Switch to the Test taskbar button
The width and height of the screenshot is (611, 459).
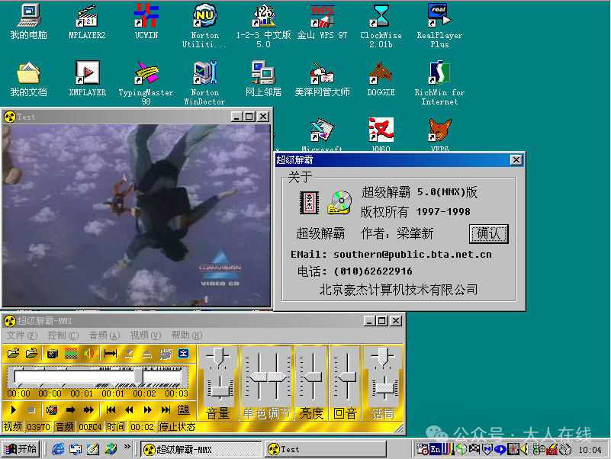[325, 449]
